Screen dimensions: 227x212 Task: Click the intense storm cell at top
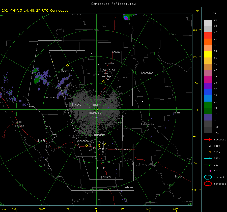[x=126, y=18]
